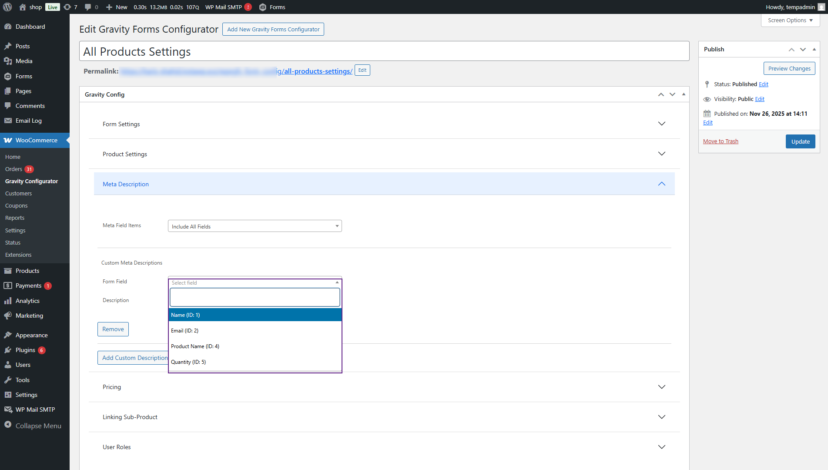Edit the Public visibility
828x470 pixels.
click(x=760, y=99)
